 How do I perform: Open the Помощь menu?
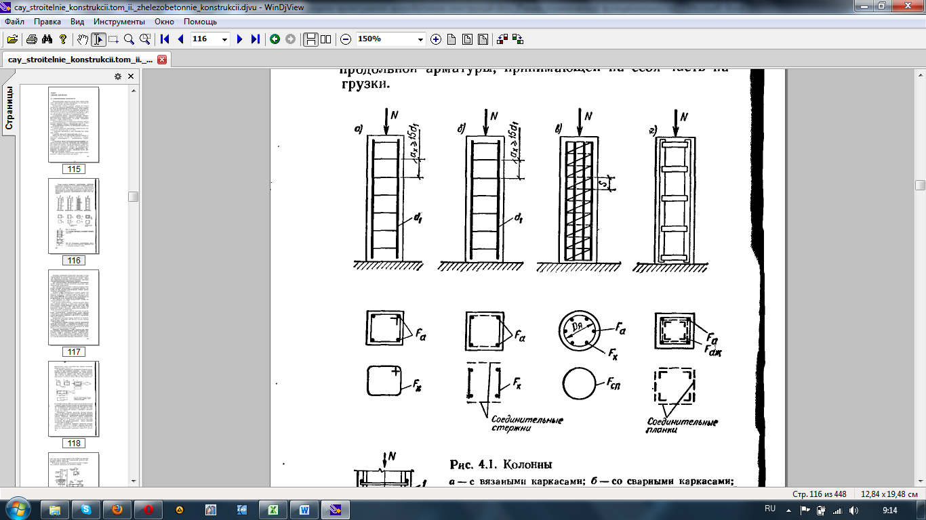tap(200, 22)
